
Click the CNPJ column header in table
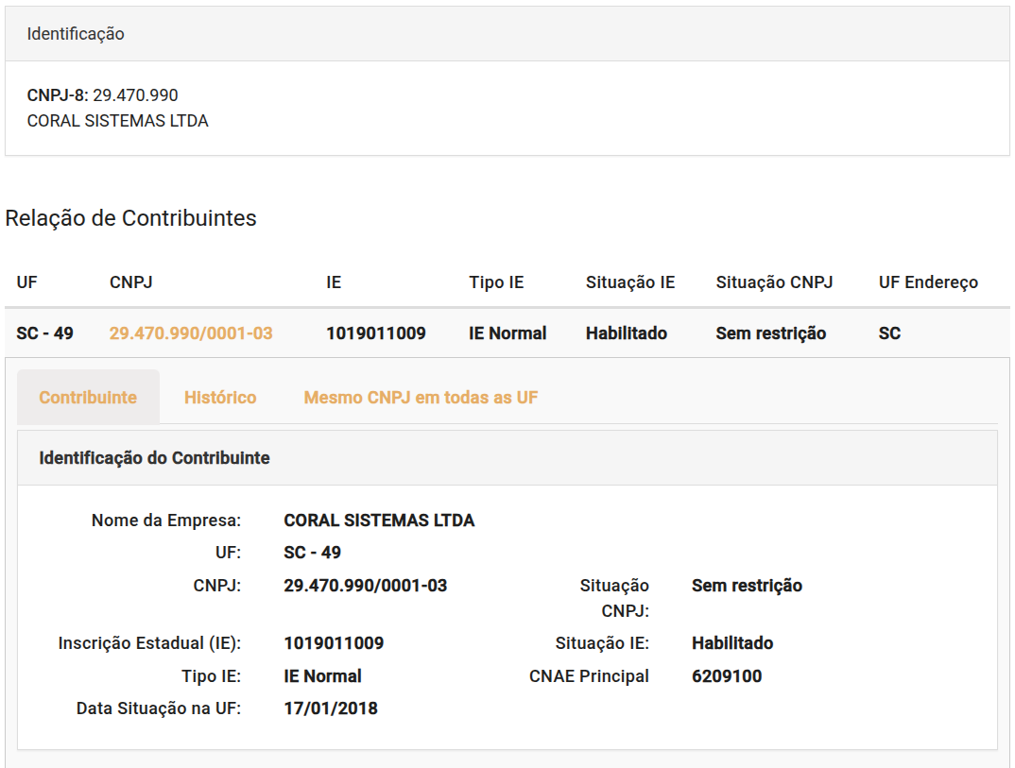(131, 282)
